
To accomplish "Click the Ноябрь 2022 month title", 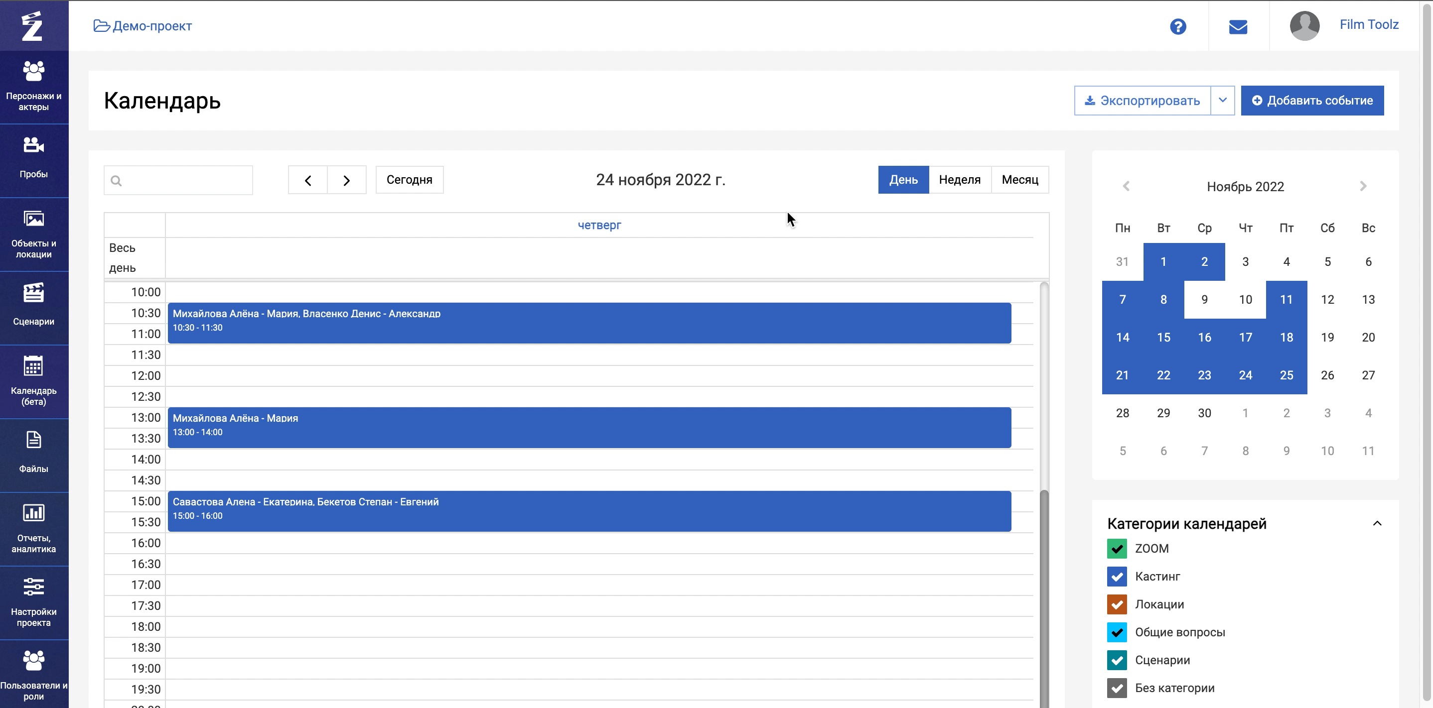I will (x=1245, y=187).
